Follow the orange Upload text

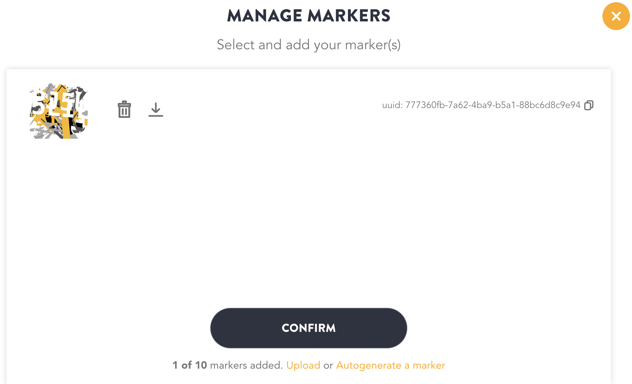click(303, 365)
